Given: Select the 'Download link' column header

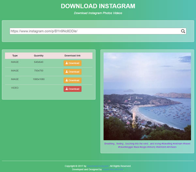Looking at the screenshot, I should coord(73,56).
